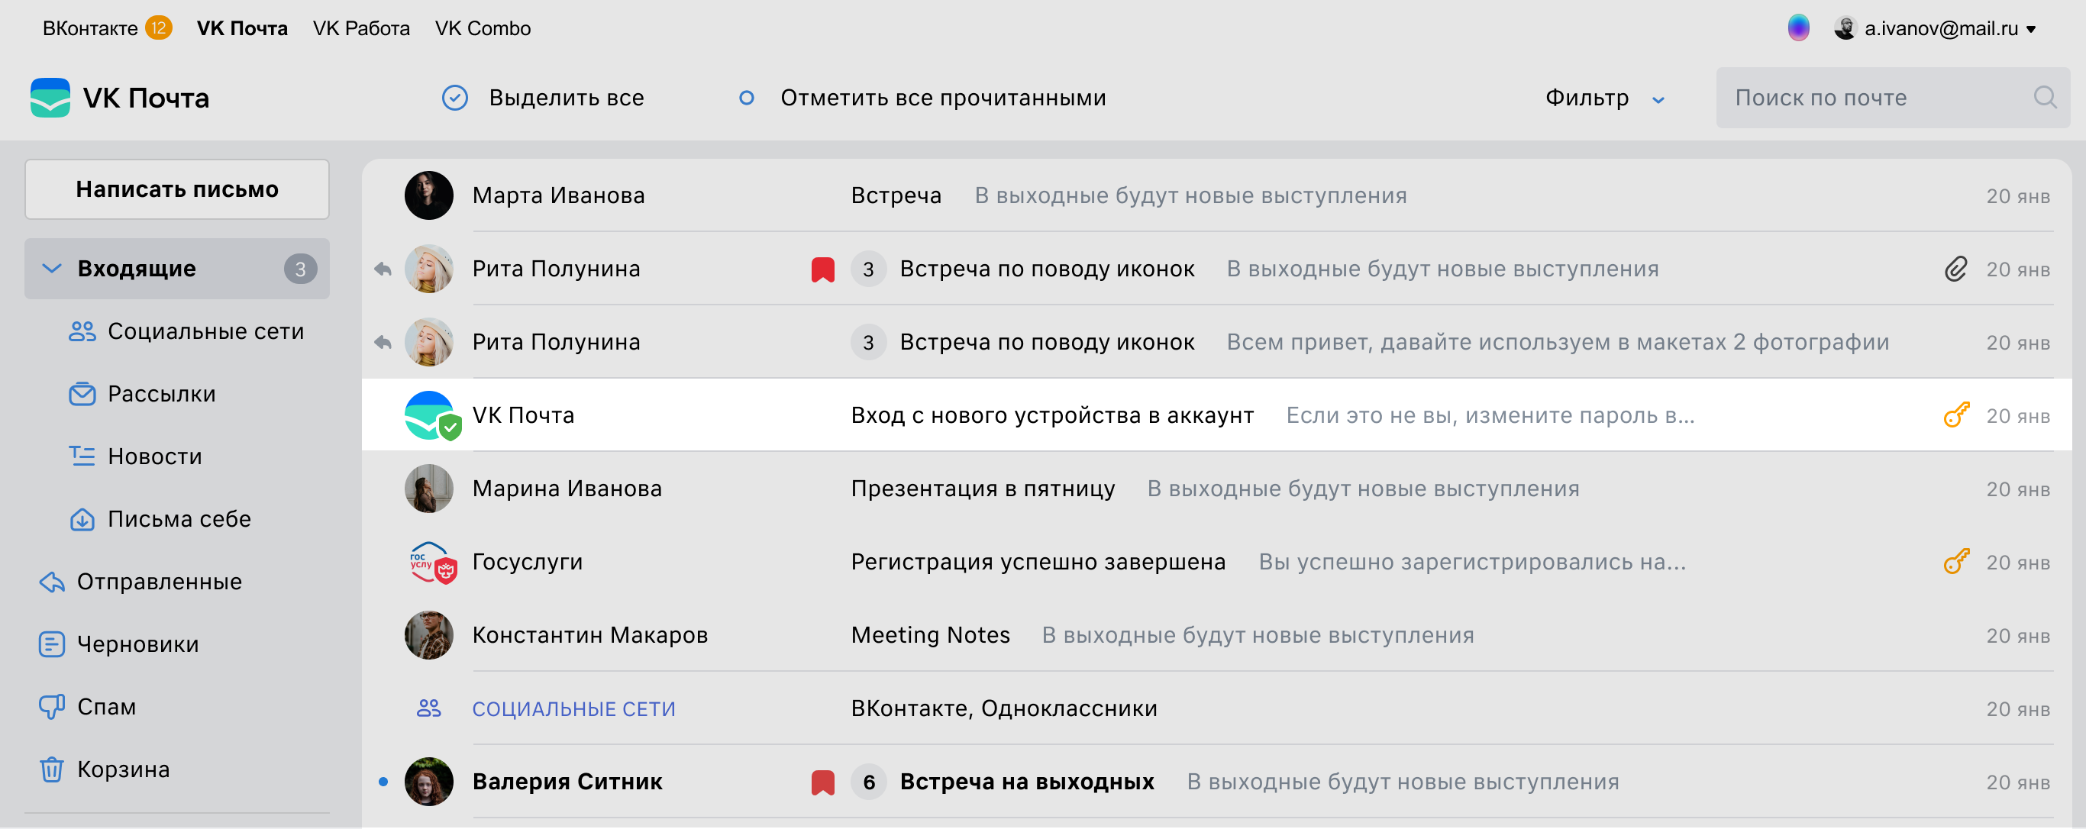Click the Написать письмо button
The width and height of the screenshot is (2086, 829).
coord(176,189)
